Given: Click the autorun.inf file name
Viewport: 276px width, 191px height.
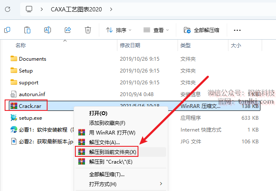Looking at the screenshot, I should coord(32,94).
